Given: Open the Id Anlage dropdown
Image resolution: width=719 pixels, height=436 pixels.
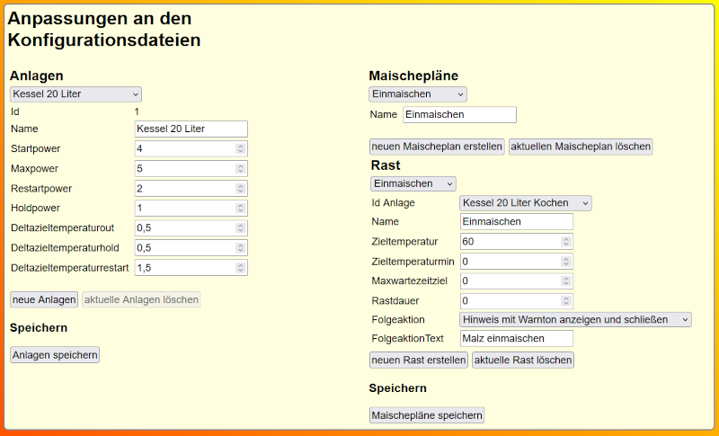Looking at the screenshot, I should [525, 203].
